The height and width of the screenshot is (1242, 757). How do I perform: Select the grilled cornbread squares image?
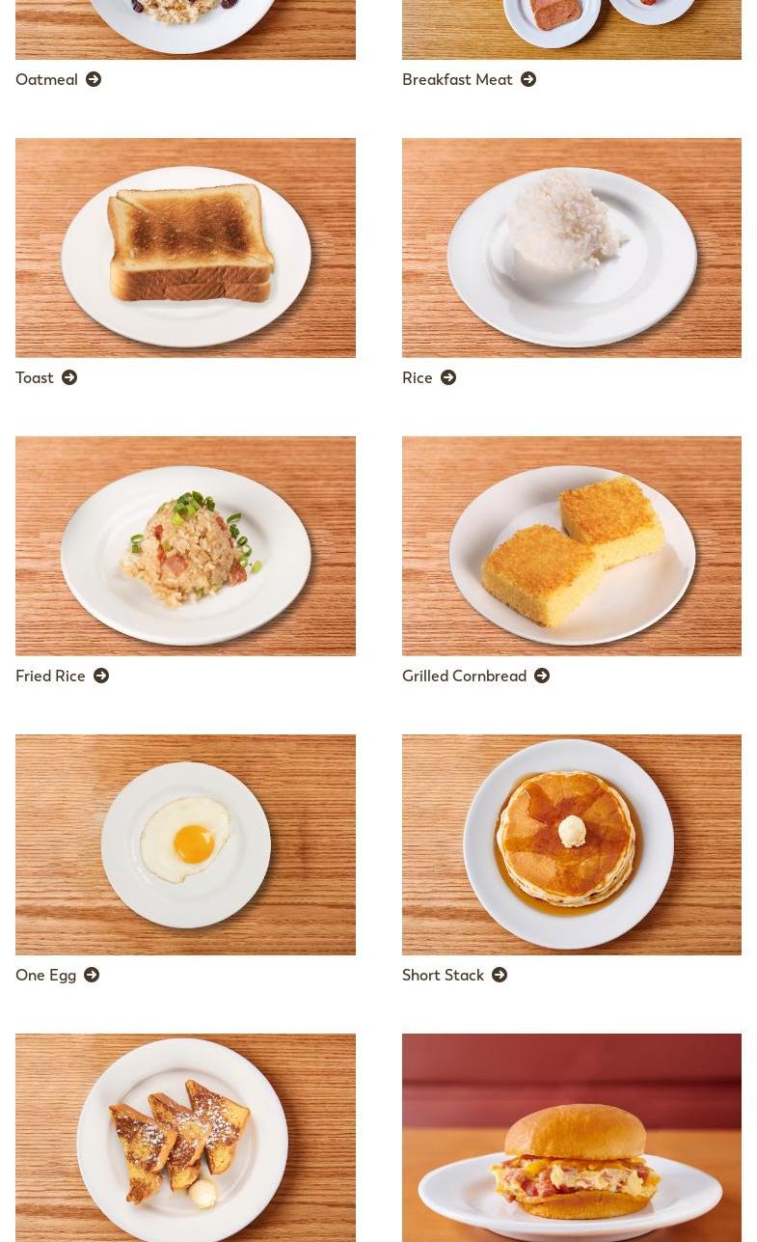coord(572,546)
